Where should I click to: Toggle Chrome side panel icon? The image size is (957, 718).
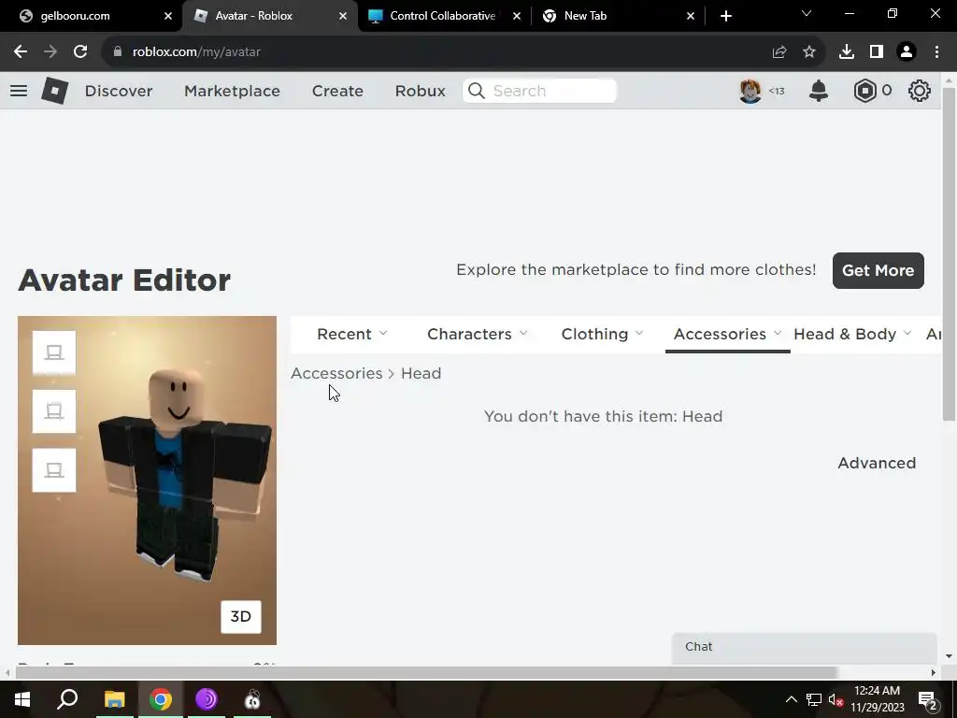click(877, 52)
